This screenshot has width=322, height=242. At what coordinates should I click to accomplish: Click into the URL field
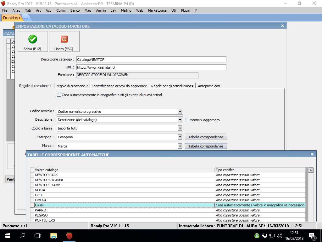click(x=151, y=67)
